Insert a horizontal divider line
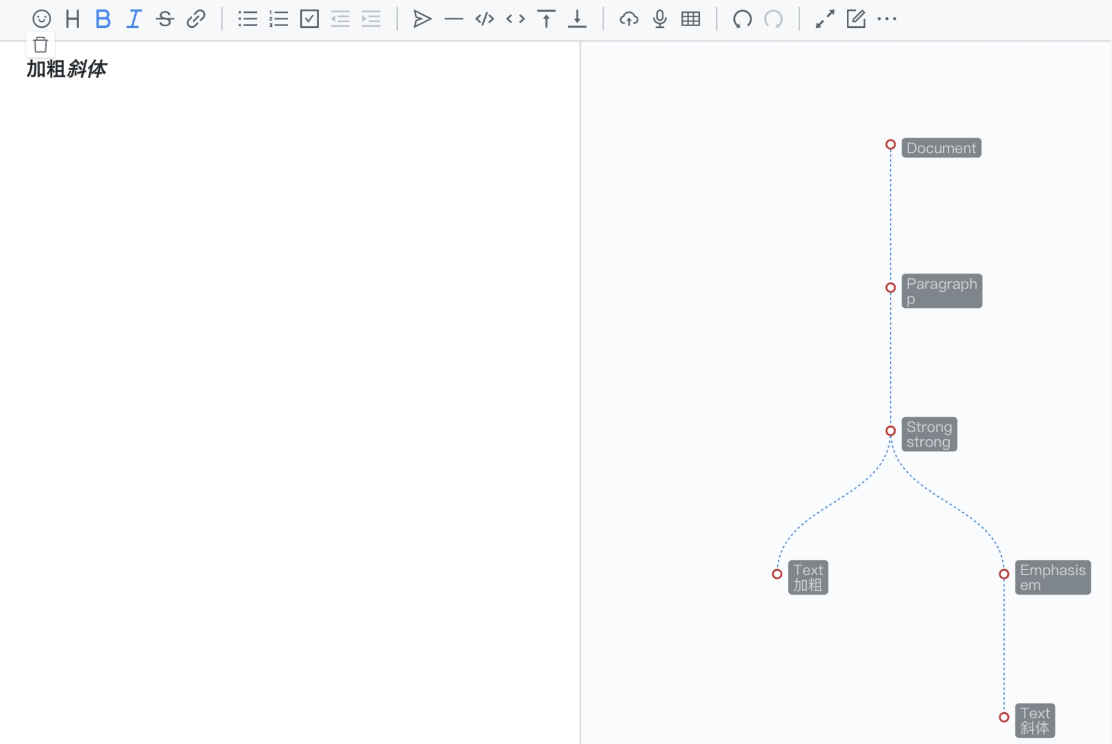Viewport: 1112px width, 744px height. [x=453, y=19]
